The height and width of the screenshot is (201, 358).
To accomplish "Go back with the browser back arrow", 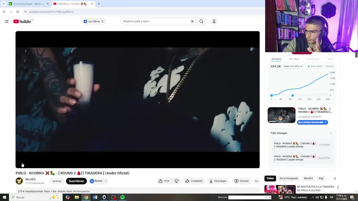I will click(4, 12).
